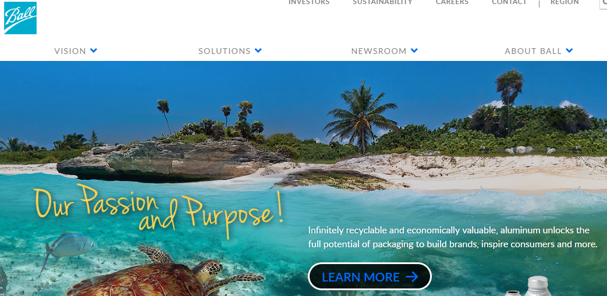Click the Learn More button
Viewport: 607px width, 296px height.
pos(370,276)
